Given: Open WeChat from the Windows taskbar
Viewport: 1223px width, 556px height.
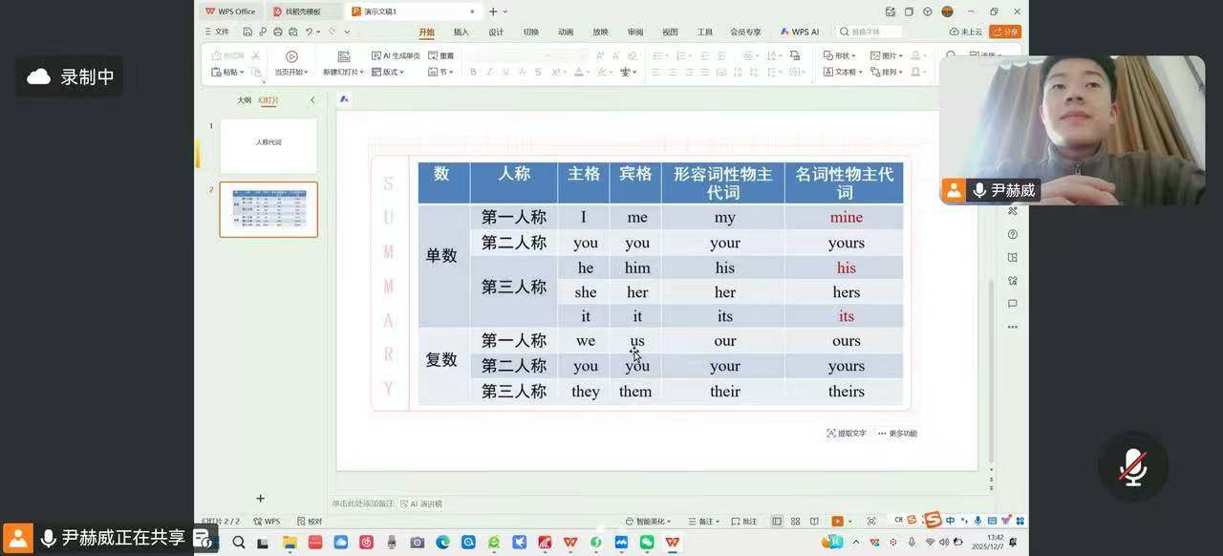Looking at the screenshot, I should click(647, 543).
